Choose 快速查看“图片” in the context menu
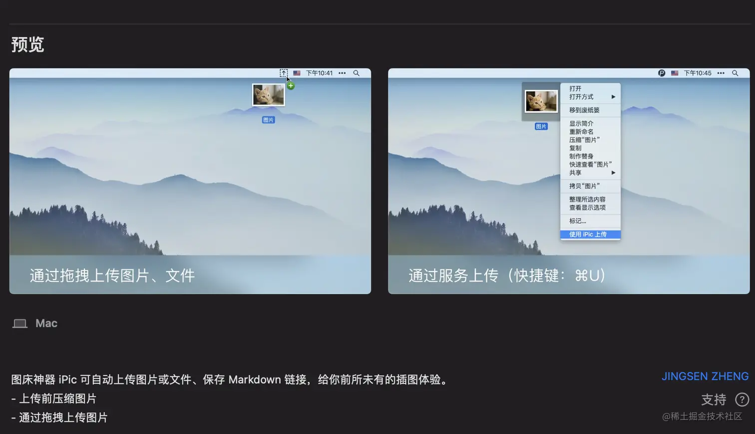The image size is (755, 434). pyautogui.click(x=590, y=164)
